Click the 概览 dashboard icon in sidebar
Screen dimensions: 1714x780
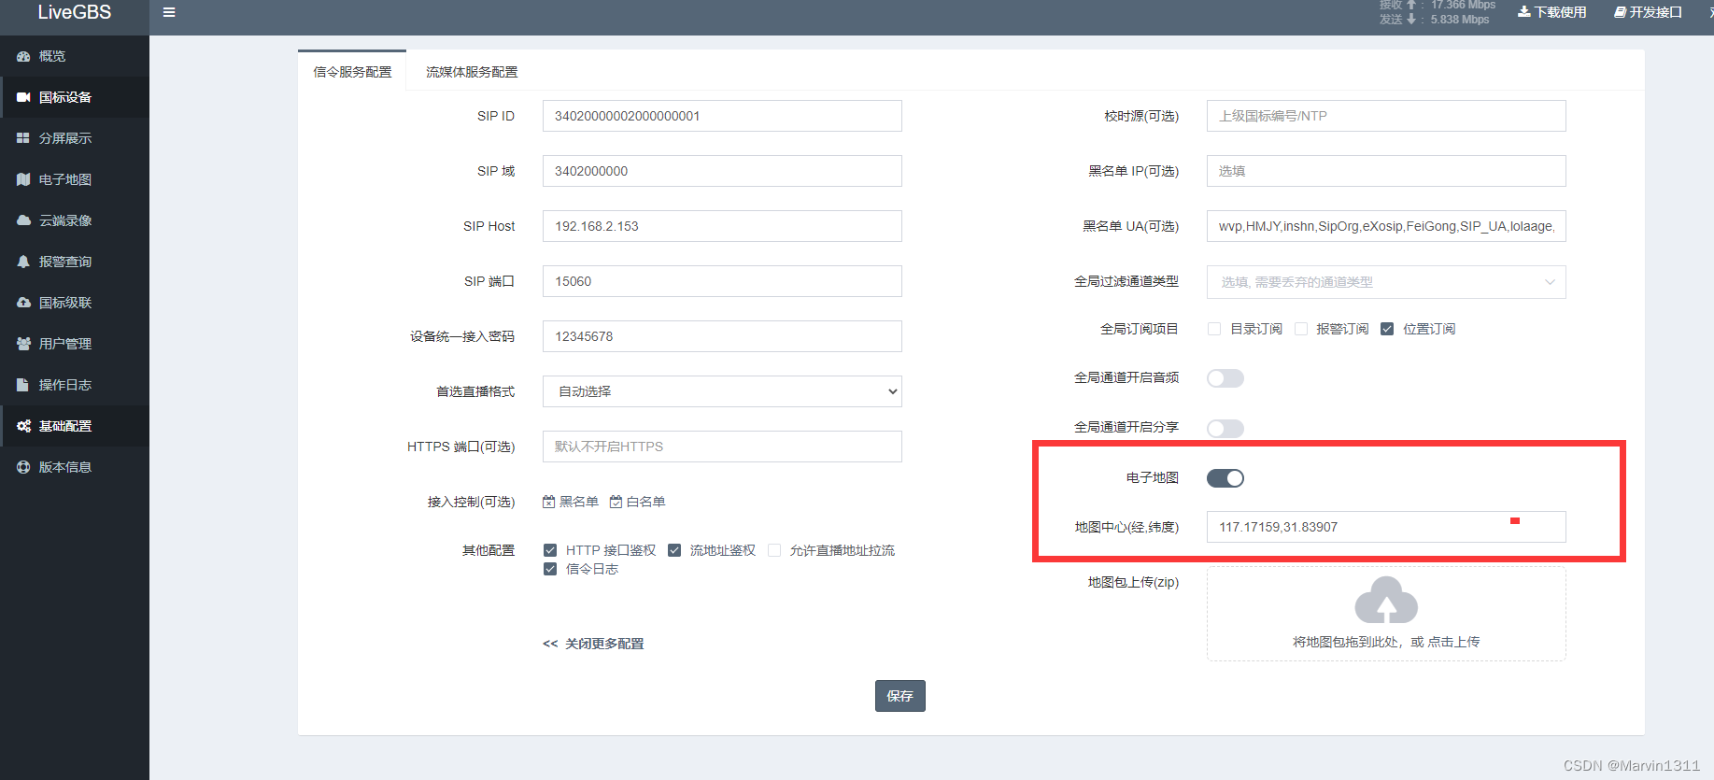pyautogui.click(x=23, y=56)
